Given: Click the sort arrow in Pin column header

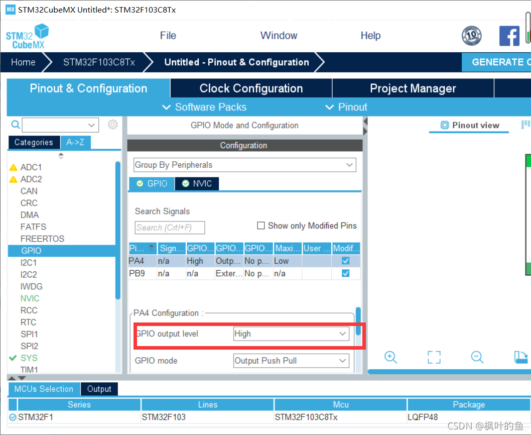Looking at the screenshot, I should [152, 247].
